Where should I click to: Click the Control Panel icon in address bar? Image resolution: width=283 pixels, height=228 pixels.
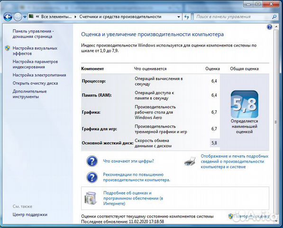[x=31, y=17]
